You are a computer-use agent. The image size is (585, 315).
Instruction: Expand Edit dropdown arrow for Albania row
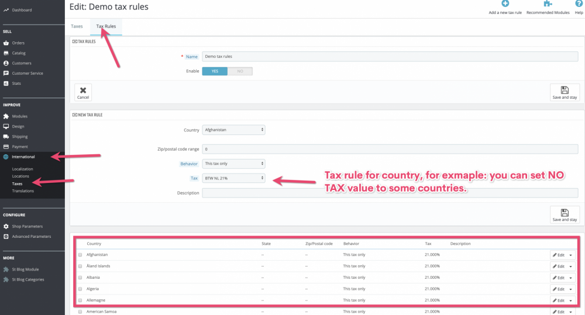pos(570,278)
